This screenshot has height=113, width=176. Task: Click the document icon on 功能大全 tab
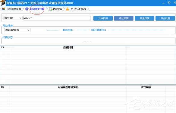pyautogui.click(x=51, y=9)
